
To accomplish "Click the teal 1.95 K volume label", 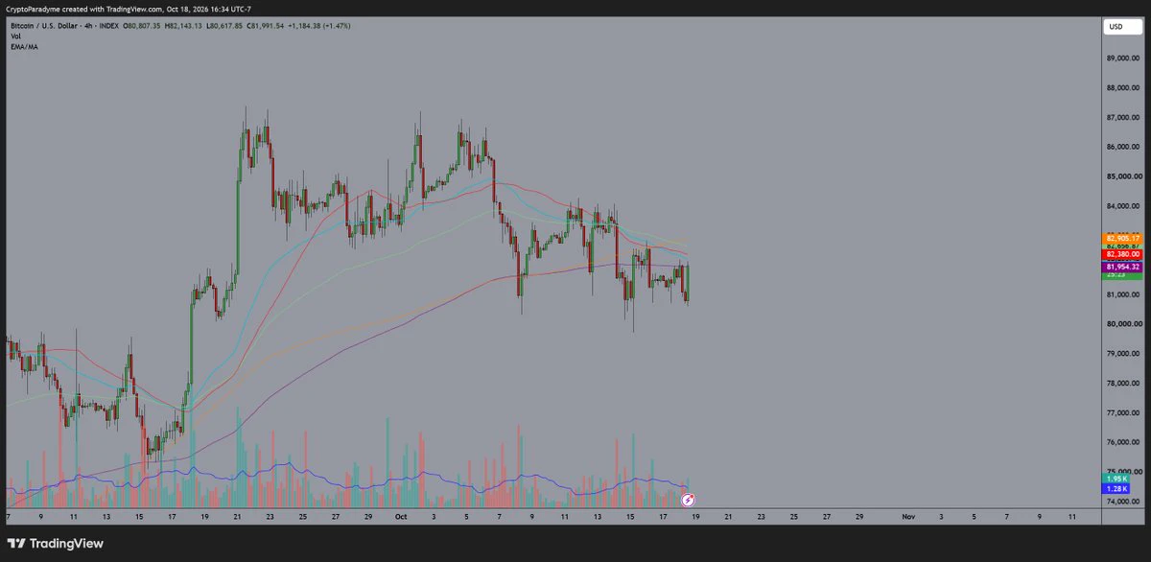I will 1116,479.
